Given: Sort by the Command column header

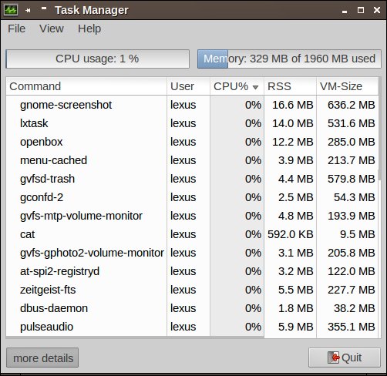Looking at the screenshot, I should point(86,86).
